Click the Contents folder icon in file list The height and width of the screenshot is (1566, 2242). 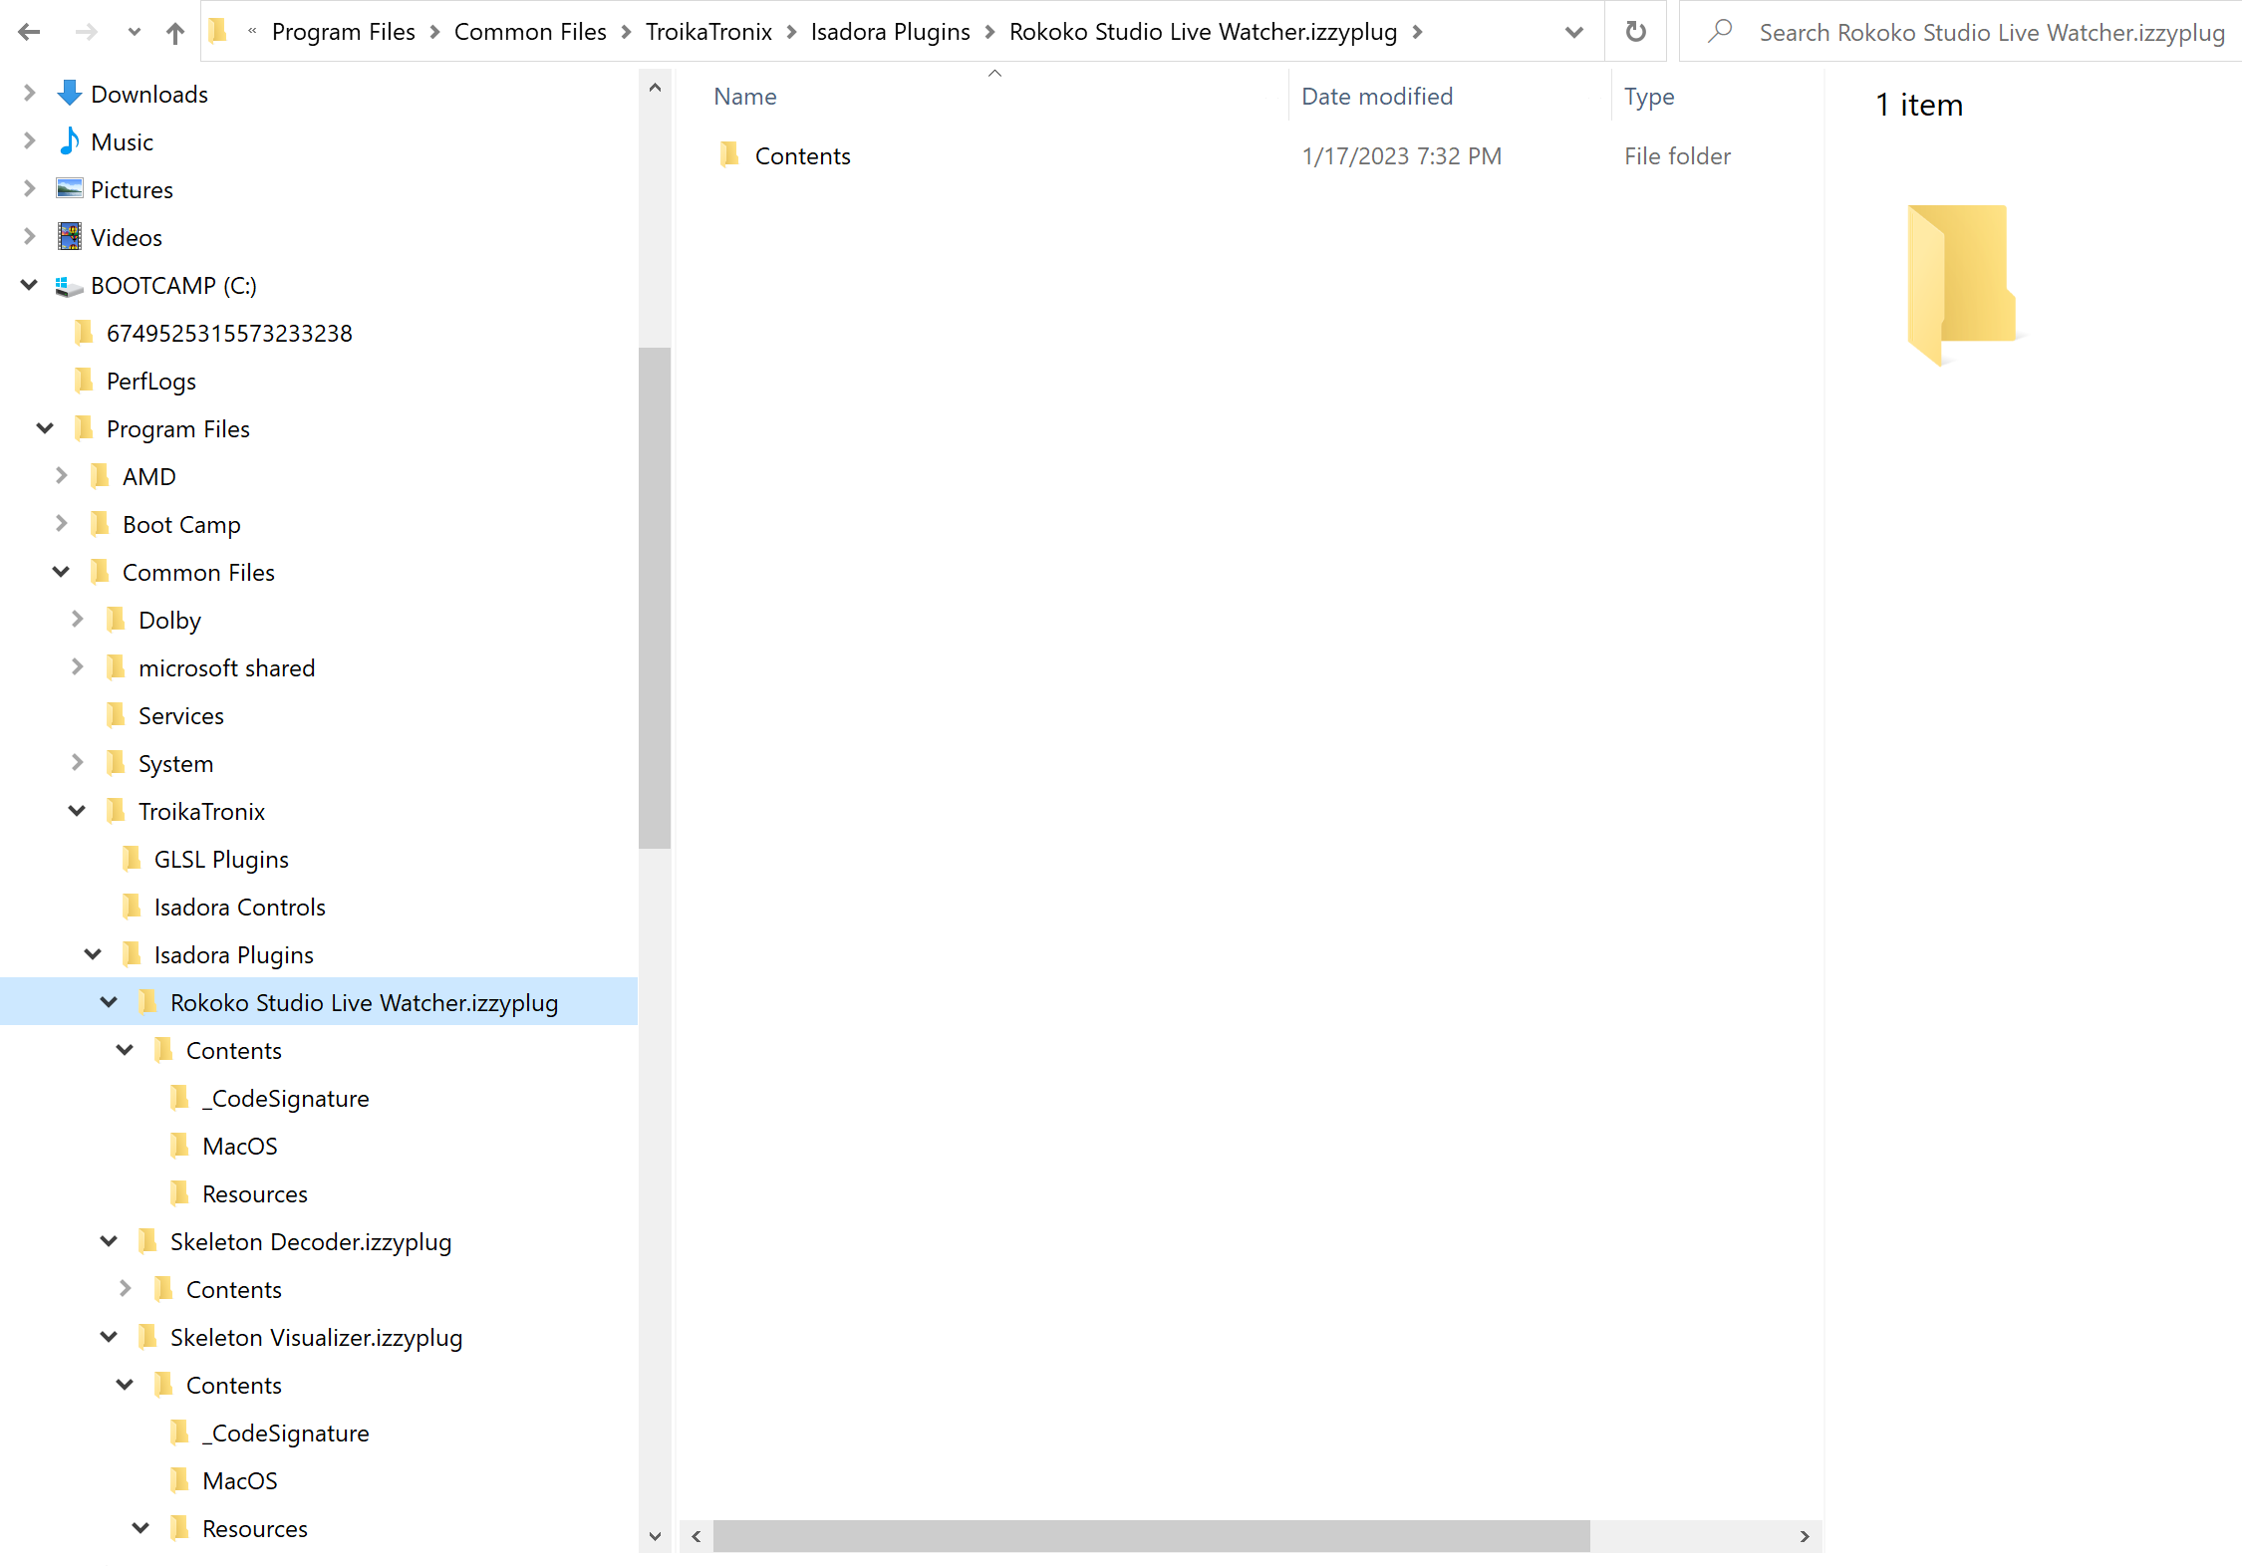click(729, 154)
